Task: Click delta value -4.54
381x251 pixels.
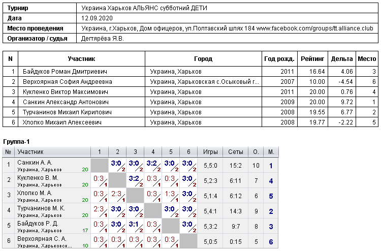Action: (x=345, y=82)
